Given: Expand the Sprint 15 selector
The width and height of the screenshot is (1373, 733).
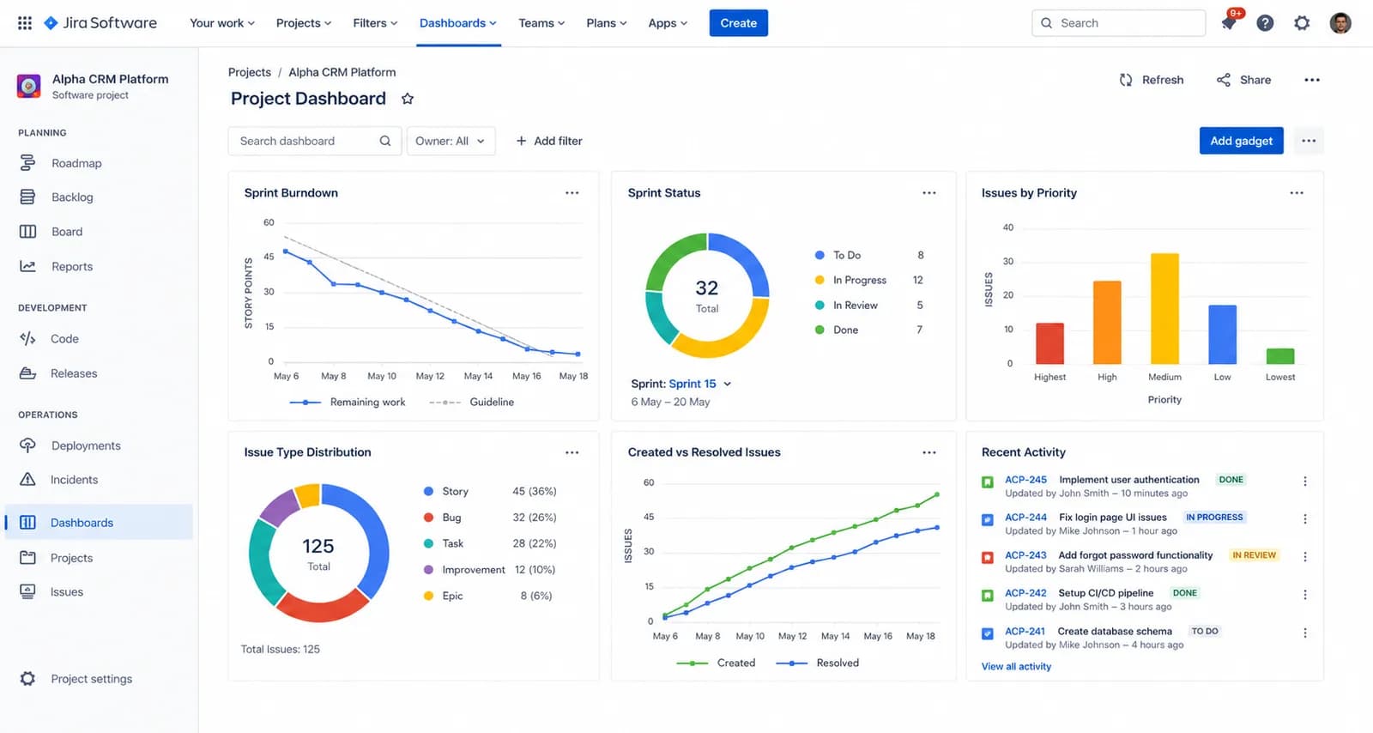Looking at the screenshot, I should point(700,384).
